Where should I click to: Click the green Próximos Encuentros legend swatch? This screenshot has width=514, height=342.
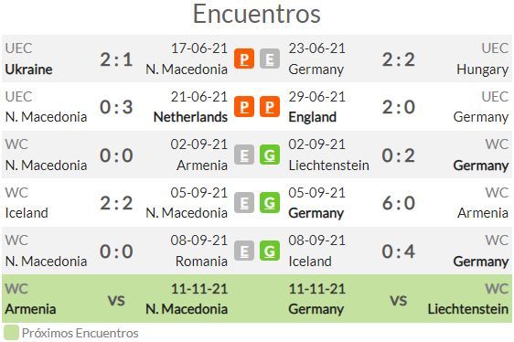(11, 333)
